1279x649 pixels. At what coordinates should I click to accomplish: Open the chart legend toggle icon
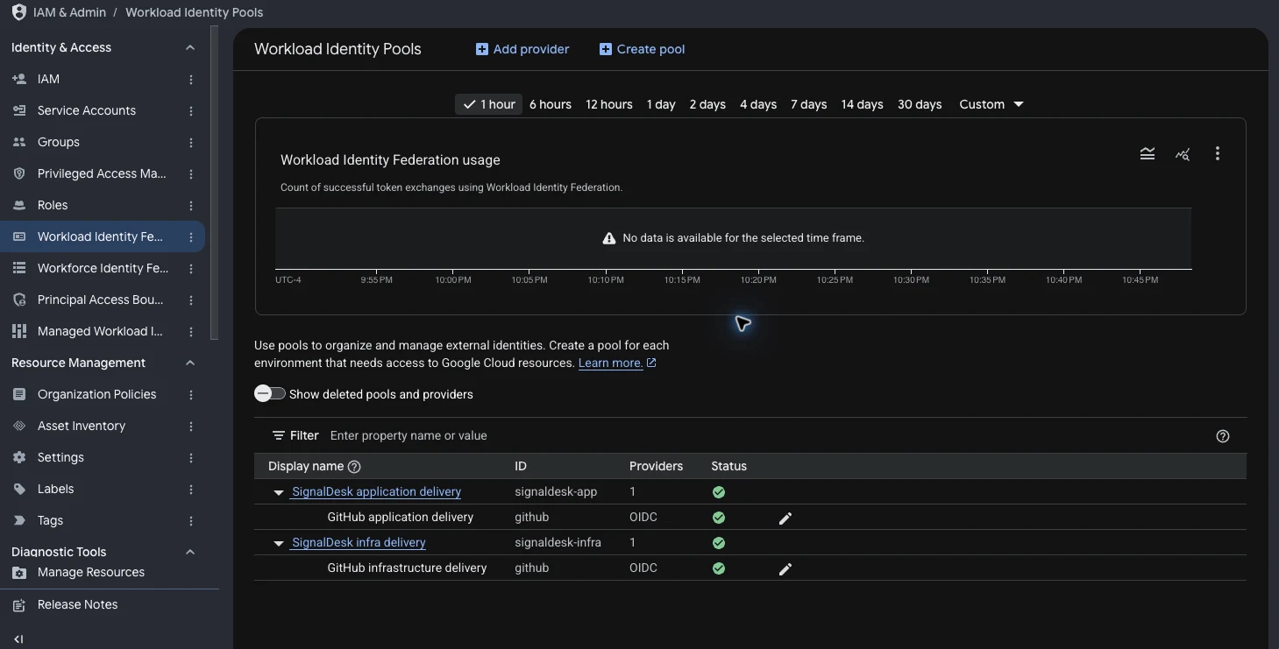(1147, 154)
